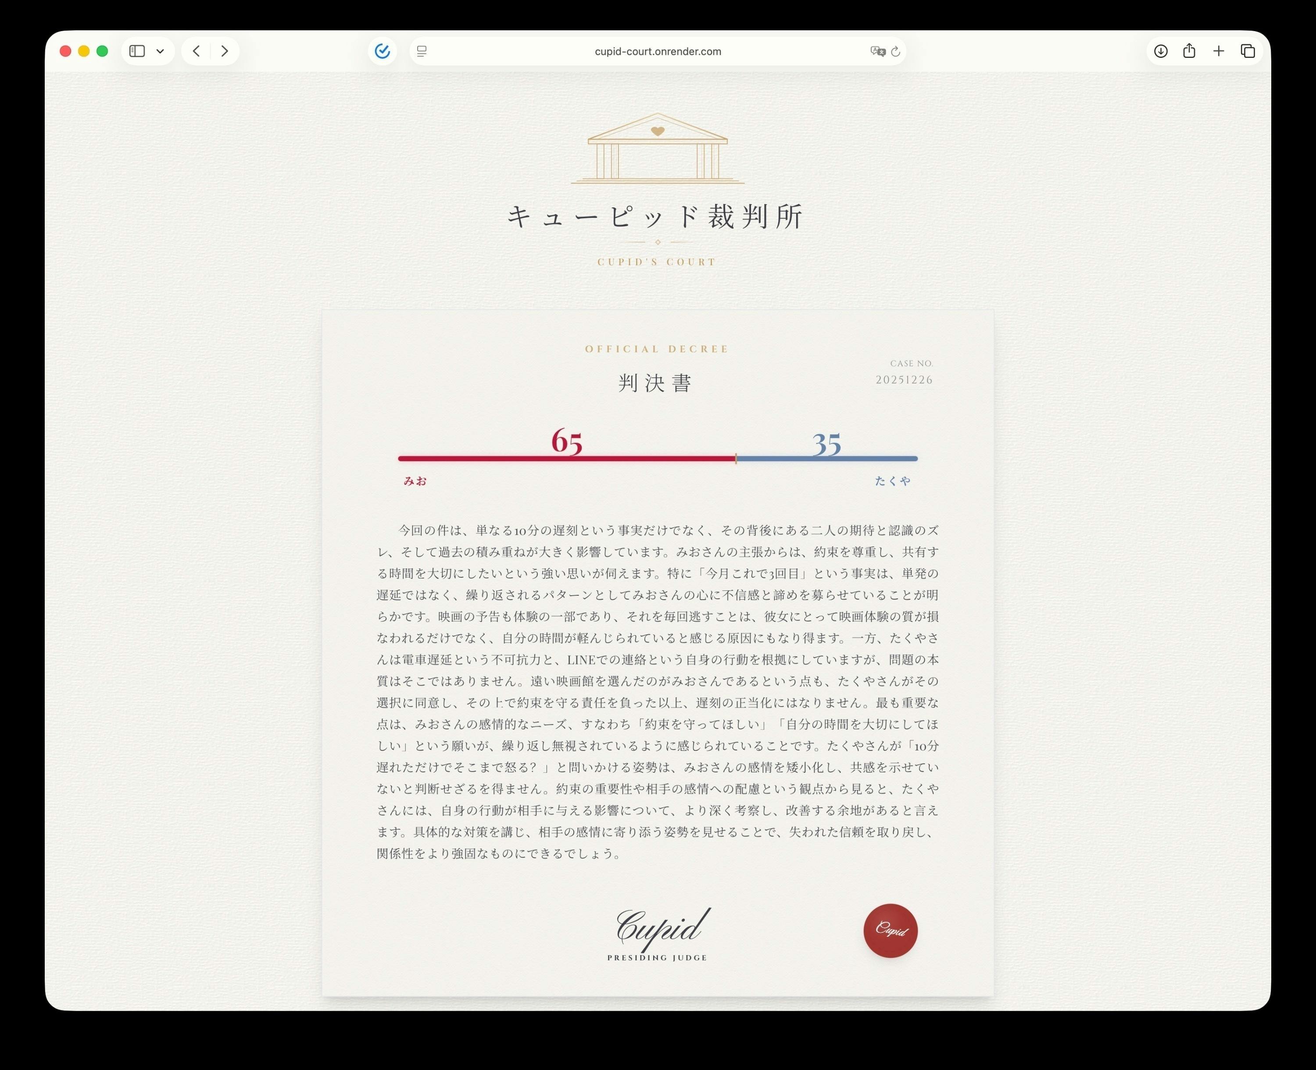Reload the page with the refresh icon
The image size is (1316, 1070).
tap(896, 52)
